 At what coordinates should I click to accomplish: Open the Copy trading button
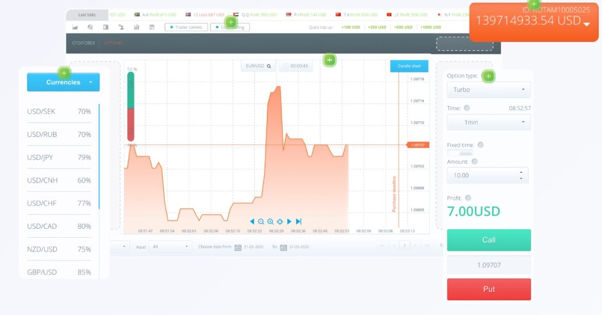[230, 27]
